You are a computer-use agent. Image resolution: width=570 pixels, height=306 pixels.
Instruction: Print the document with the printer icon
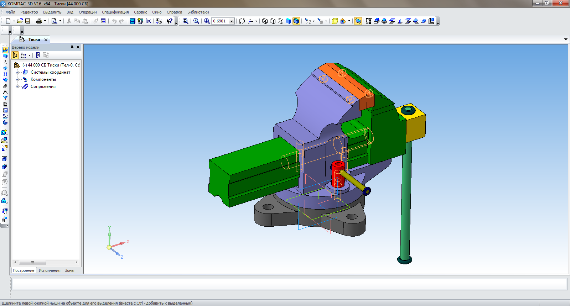coord(39,21)
